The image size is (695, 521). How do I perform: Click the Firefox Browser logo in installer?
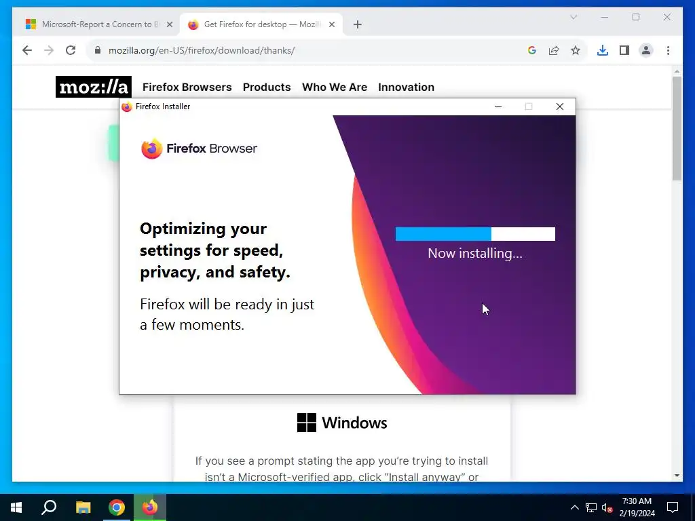coord(199,149)
